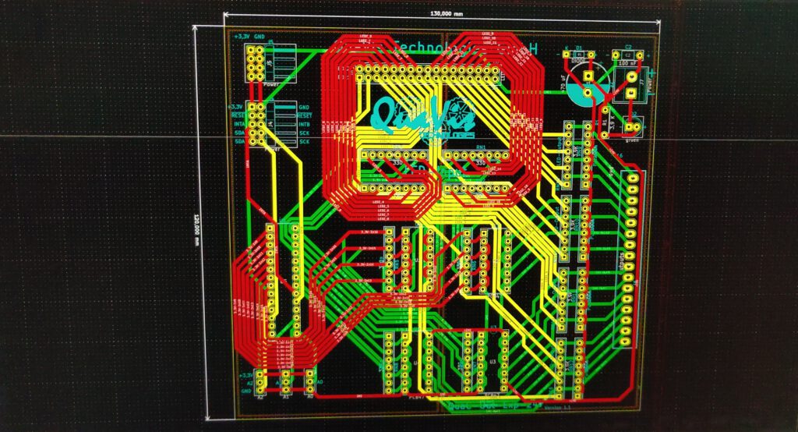Select the INTB label right of J4
This screenshot has width=798, height=432.
click(x=305, y=124)
